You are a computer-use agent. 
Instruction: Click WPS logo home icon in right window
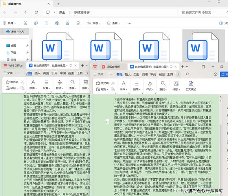tap(95, 67)
